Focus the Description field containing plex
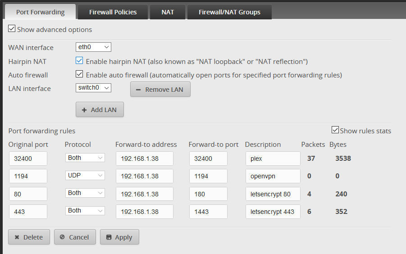 click(273, 159)
